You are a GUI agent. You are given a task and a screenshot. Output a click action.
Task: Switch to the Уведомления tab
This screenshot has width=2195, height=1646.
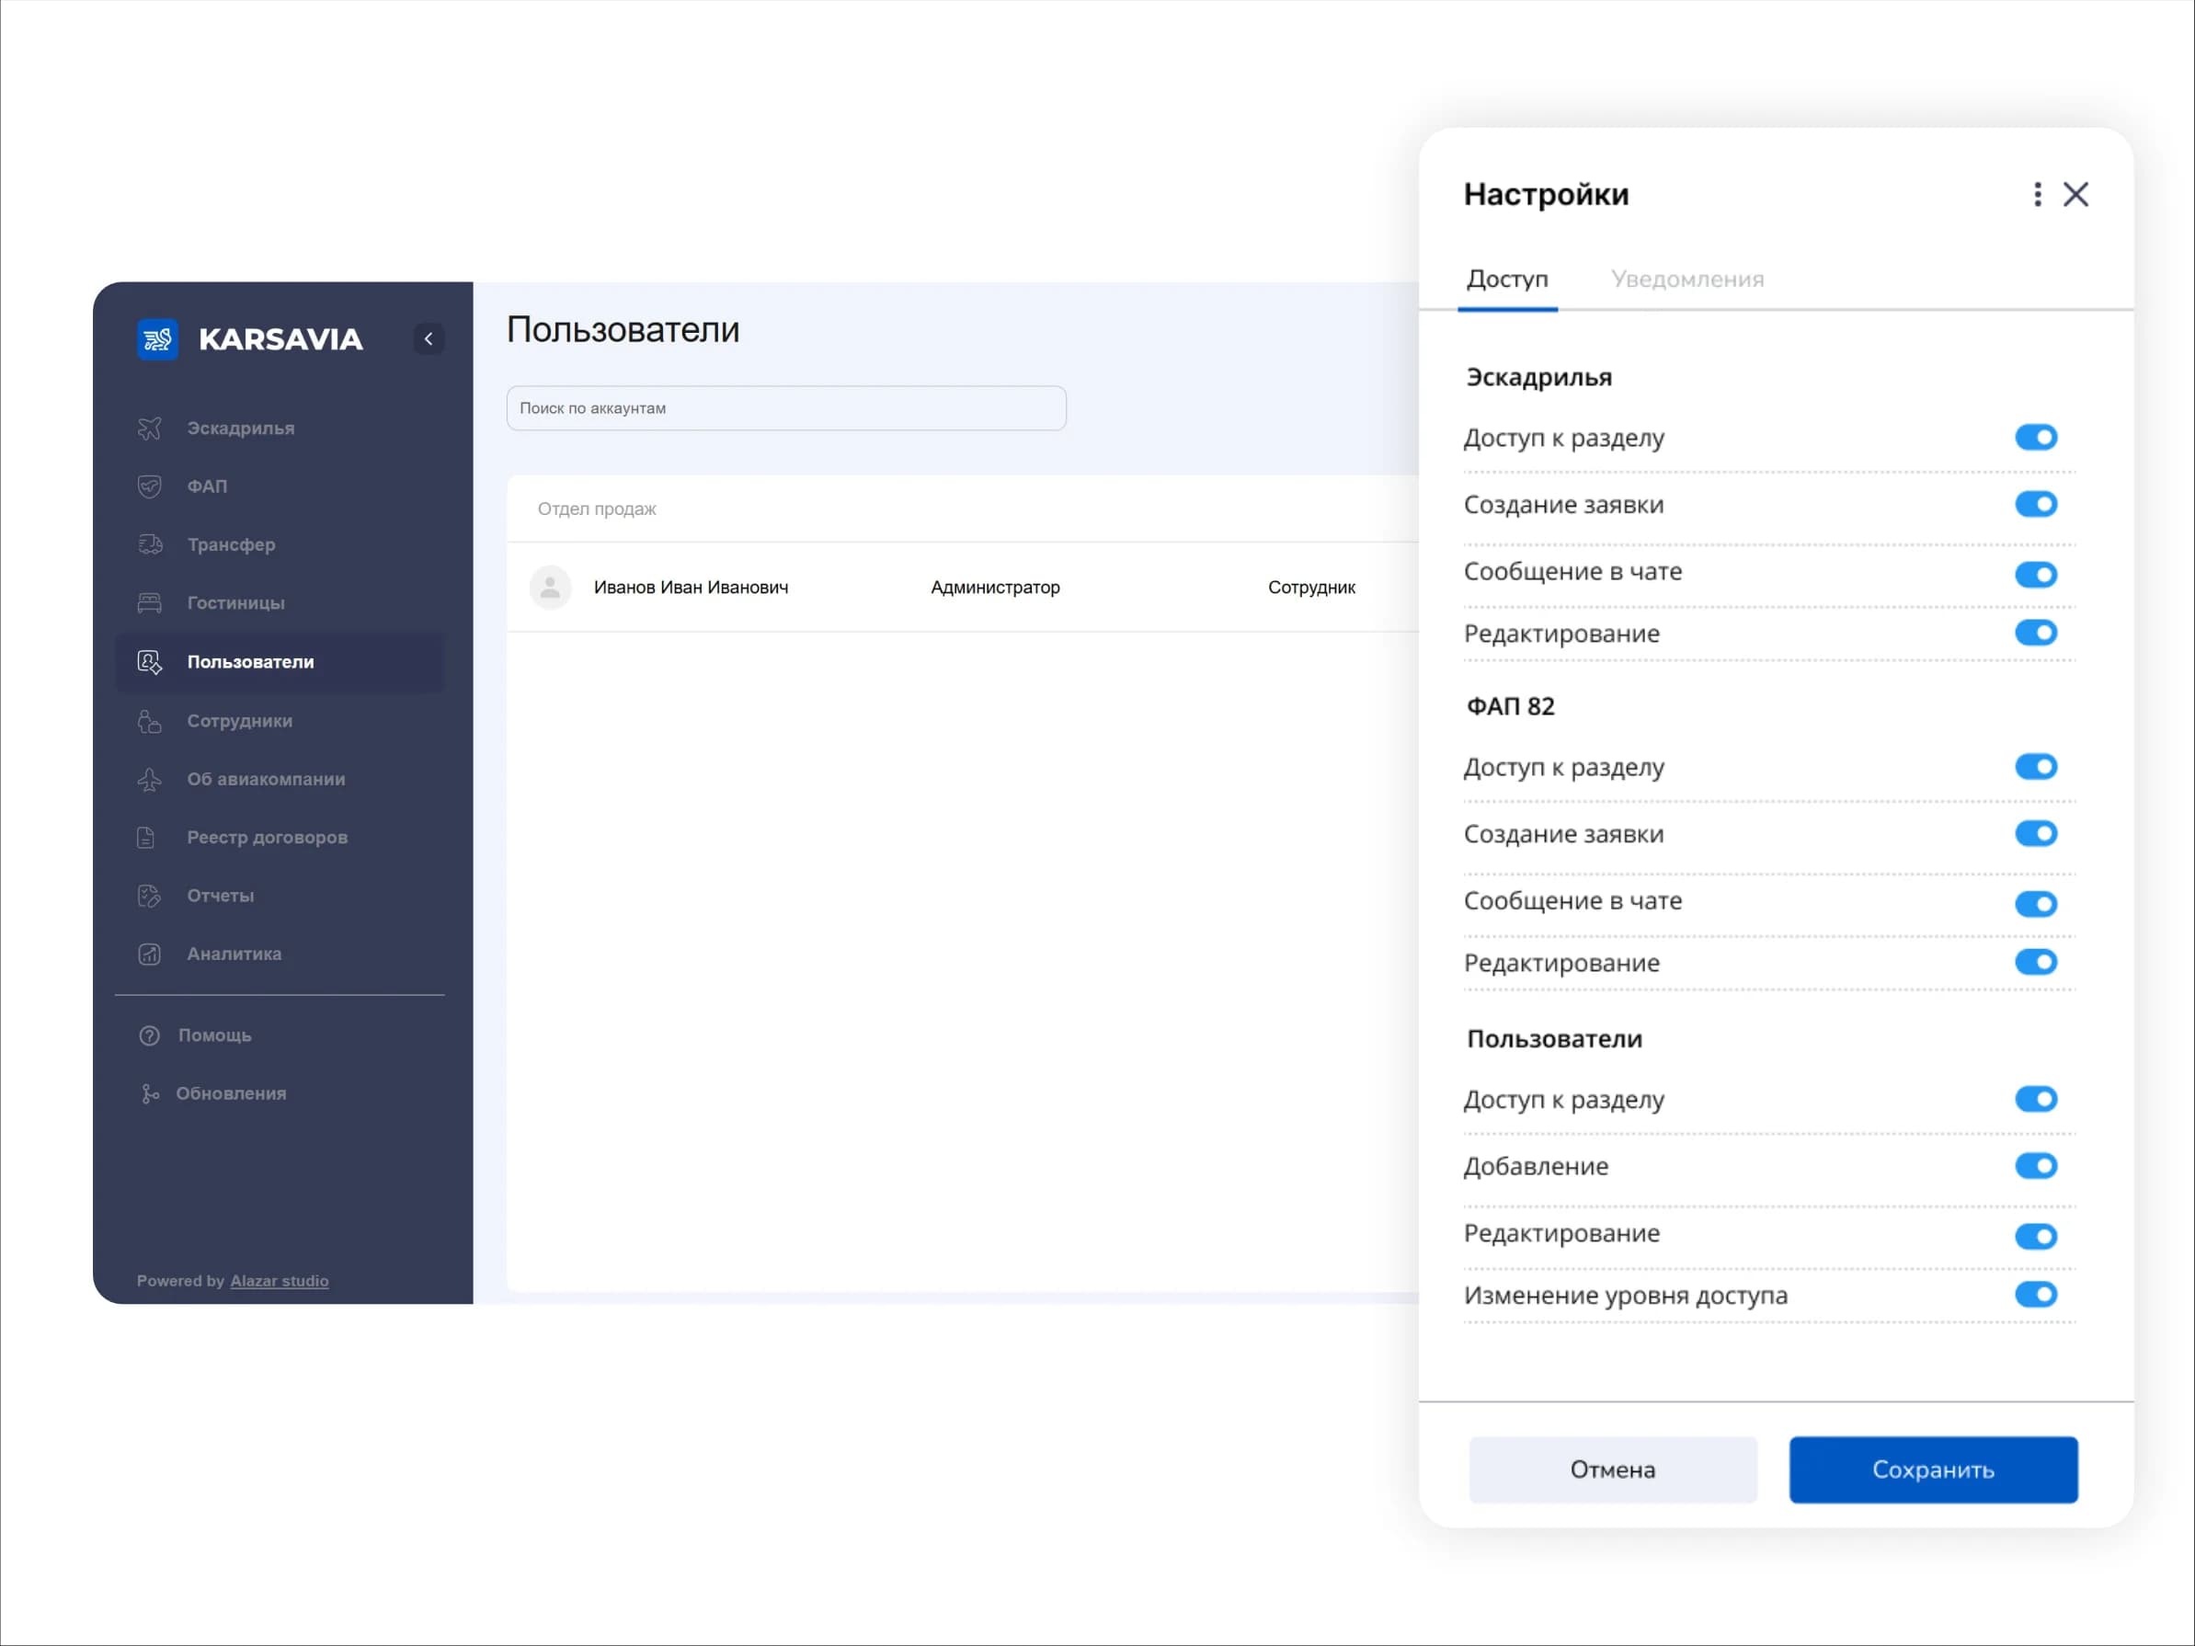1686,279
